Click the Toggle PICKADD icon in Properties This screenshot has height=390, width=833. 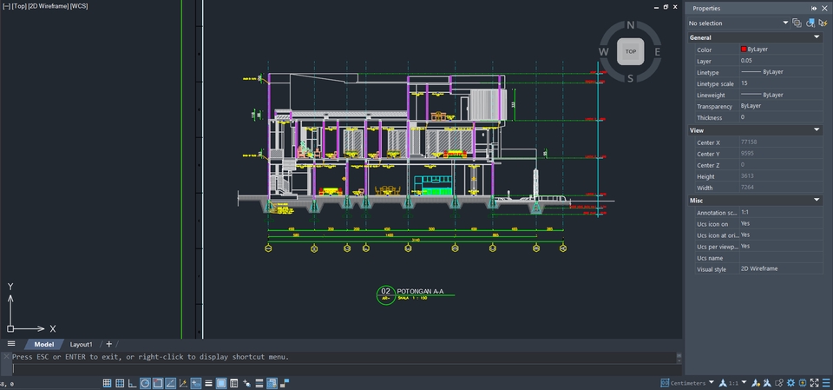(797, 23)
